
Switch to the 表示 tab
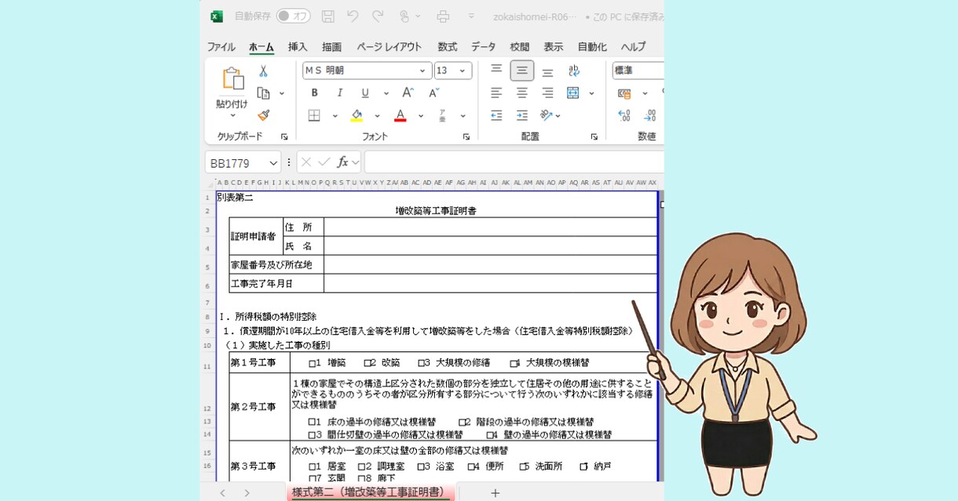554,47
